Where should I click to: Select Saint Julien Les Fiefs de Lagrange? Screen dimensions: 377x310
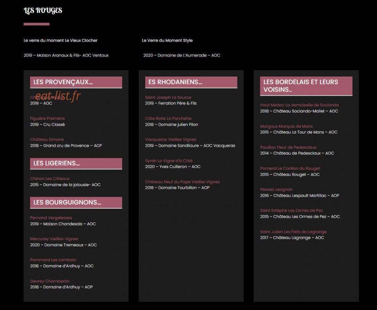(x=294, y=232)
